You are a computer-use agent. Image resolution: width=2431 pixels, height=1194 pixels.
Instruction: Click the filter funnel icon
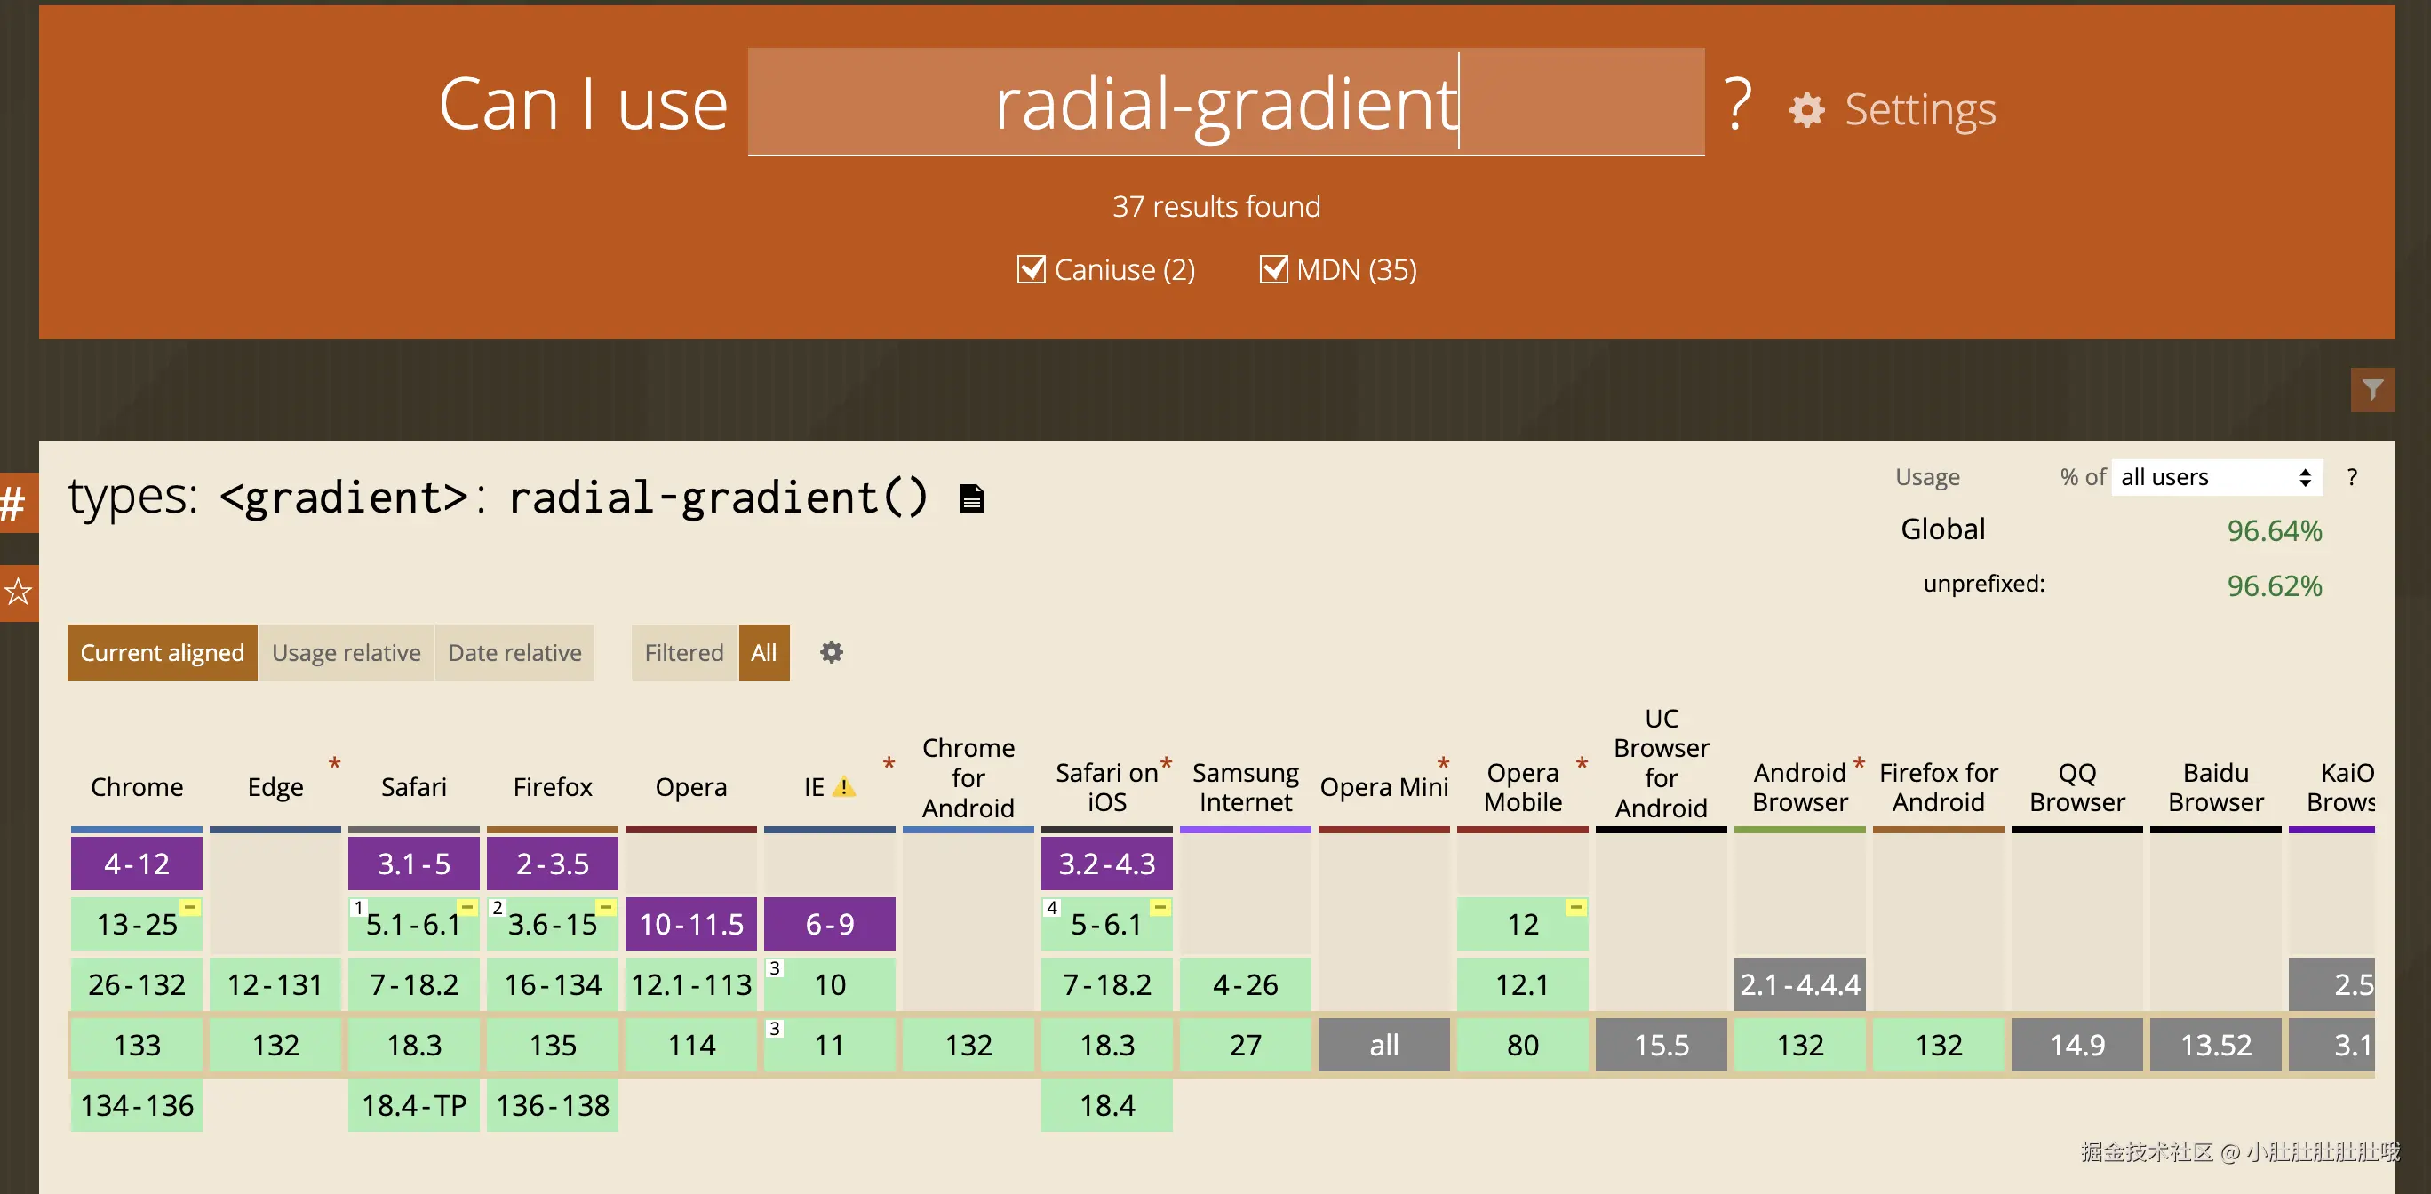(x=2371, y=390)
